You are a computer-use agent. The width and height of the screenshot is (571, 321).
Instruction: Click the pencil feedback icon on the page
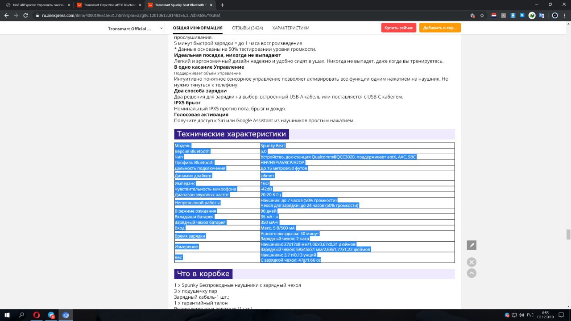[x=472, y=245]
